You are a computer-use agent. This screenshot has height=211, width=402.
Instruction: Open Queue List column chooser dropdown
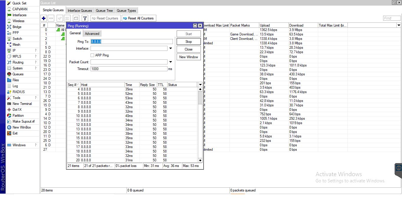point(399,25)
